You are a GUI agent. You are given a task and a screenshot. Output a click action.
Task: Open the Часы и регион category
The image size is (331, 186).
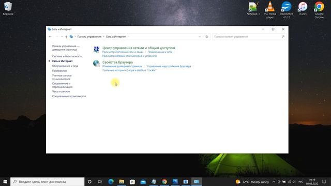point(61,91)
